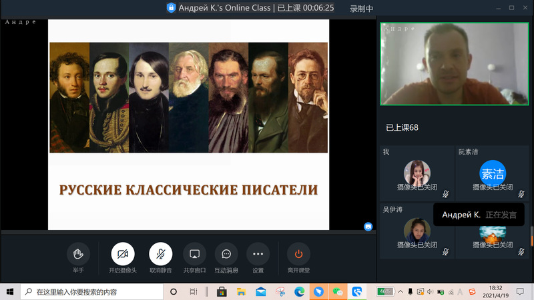534x300 pixels.
Task: Click the blue chat bubble icon on slide corner
Action: click(x=368, y=227)
